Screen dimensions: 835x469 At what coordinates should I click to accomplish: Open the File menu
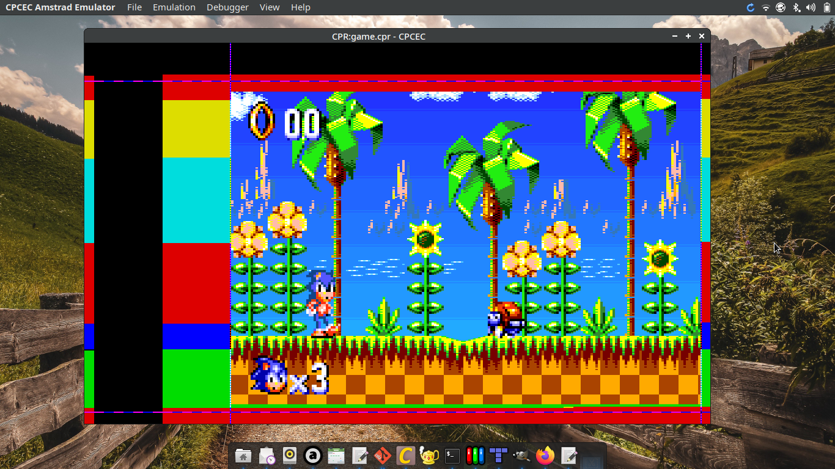pos(134,7)
